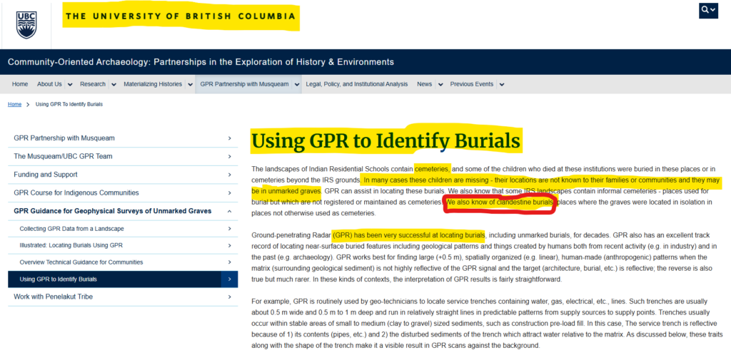
Task: Expand the About Us dropdown arrow
Action: (x=70, y=84)
